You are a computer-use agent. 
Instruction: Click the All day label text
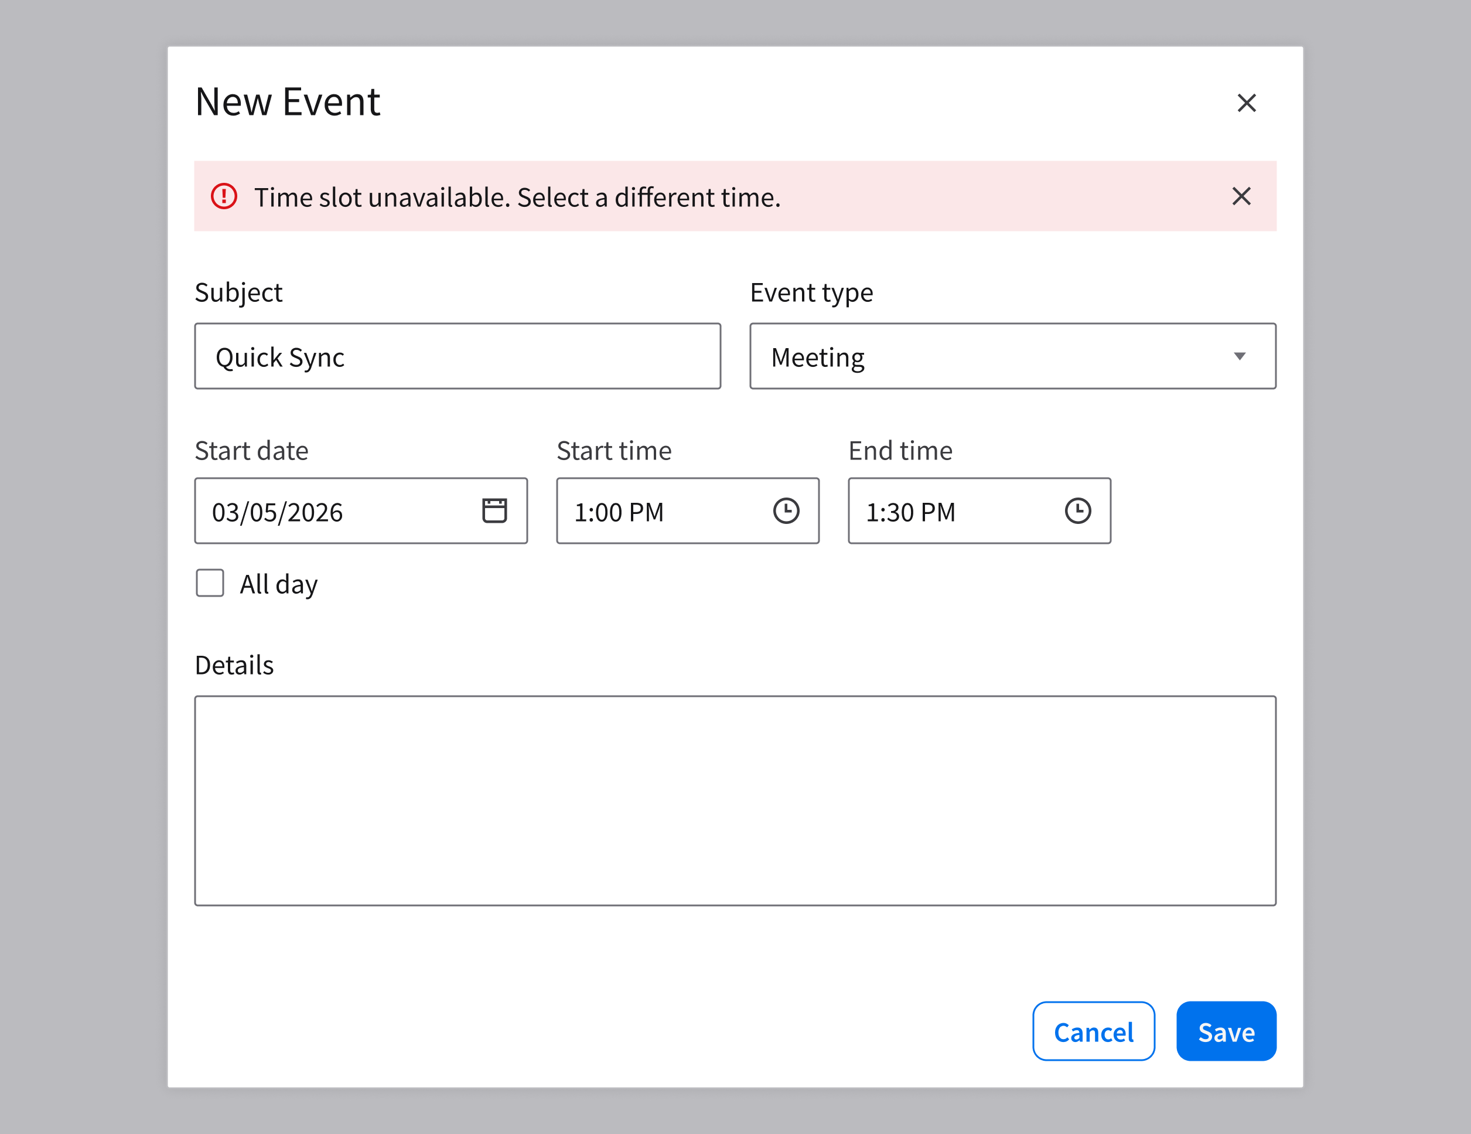278,584
